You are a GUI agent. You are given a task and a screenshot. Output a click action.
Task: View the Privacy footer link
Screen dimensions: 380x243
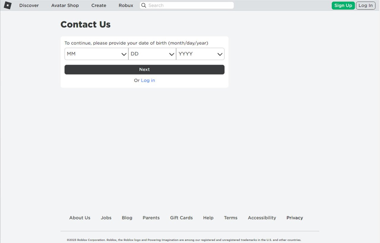coord(294,218)
